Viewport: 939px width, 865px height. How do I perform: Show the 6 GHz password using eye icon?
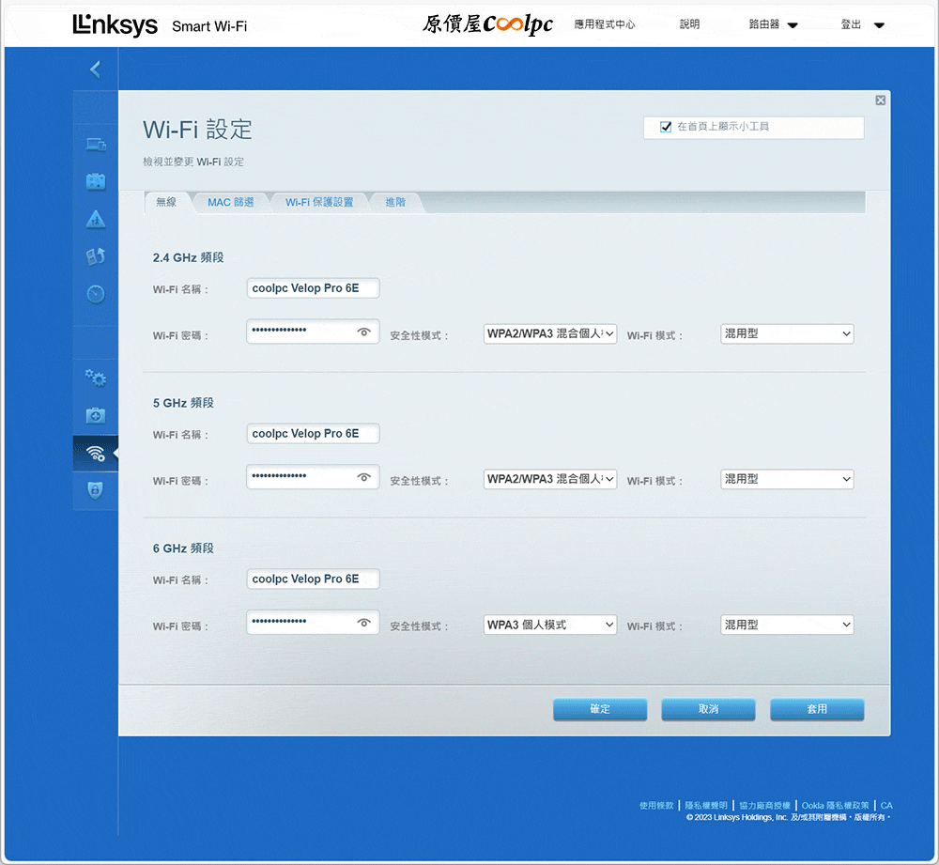[x=364, y=623]
